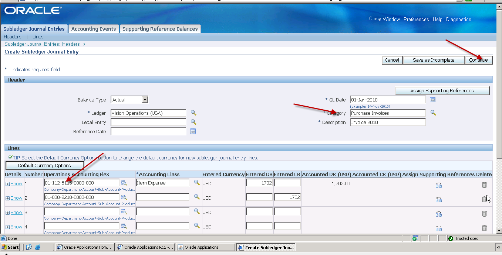The width and height of the screenshot is (502, 255).
Task: Delete line 1 with trash icon
Action: 484,185
